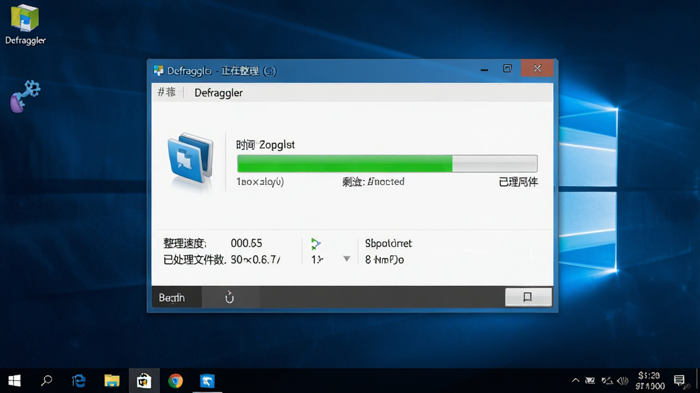Open the purple gear desktop icon
This screenshot has height=393, width=700.
25,96
